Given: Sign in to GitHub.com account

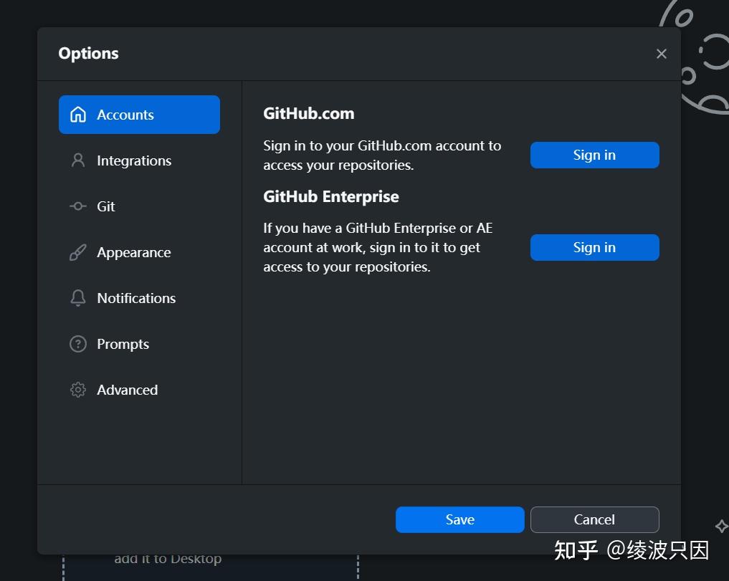Looking at the screenshot, I should click(x=594, y=155).
